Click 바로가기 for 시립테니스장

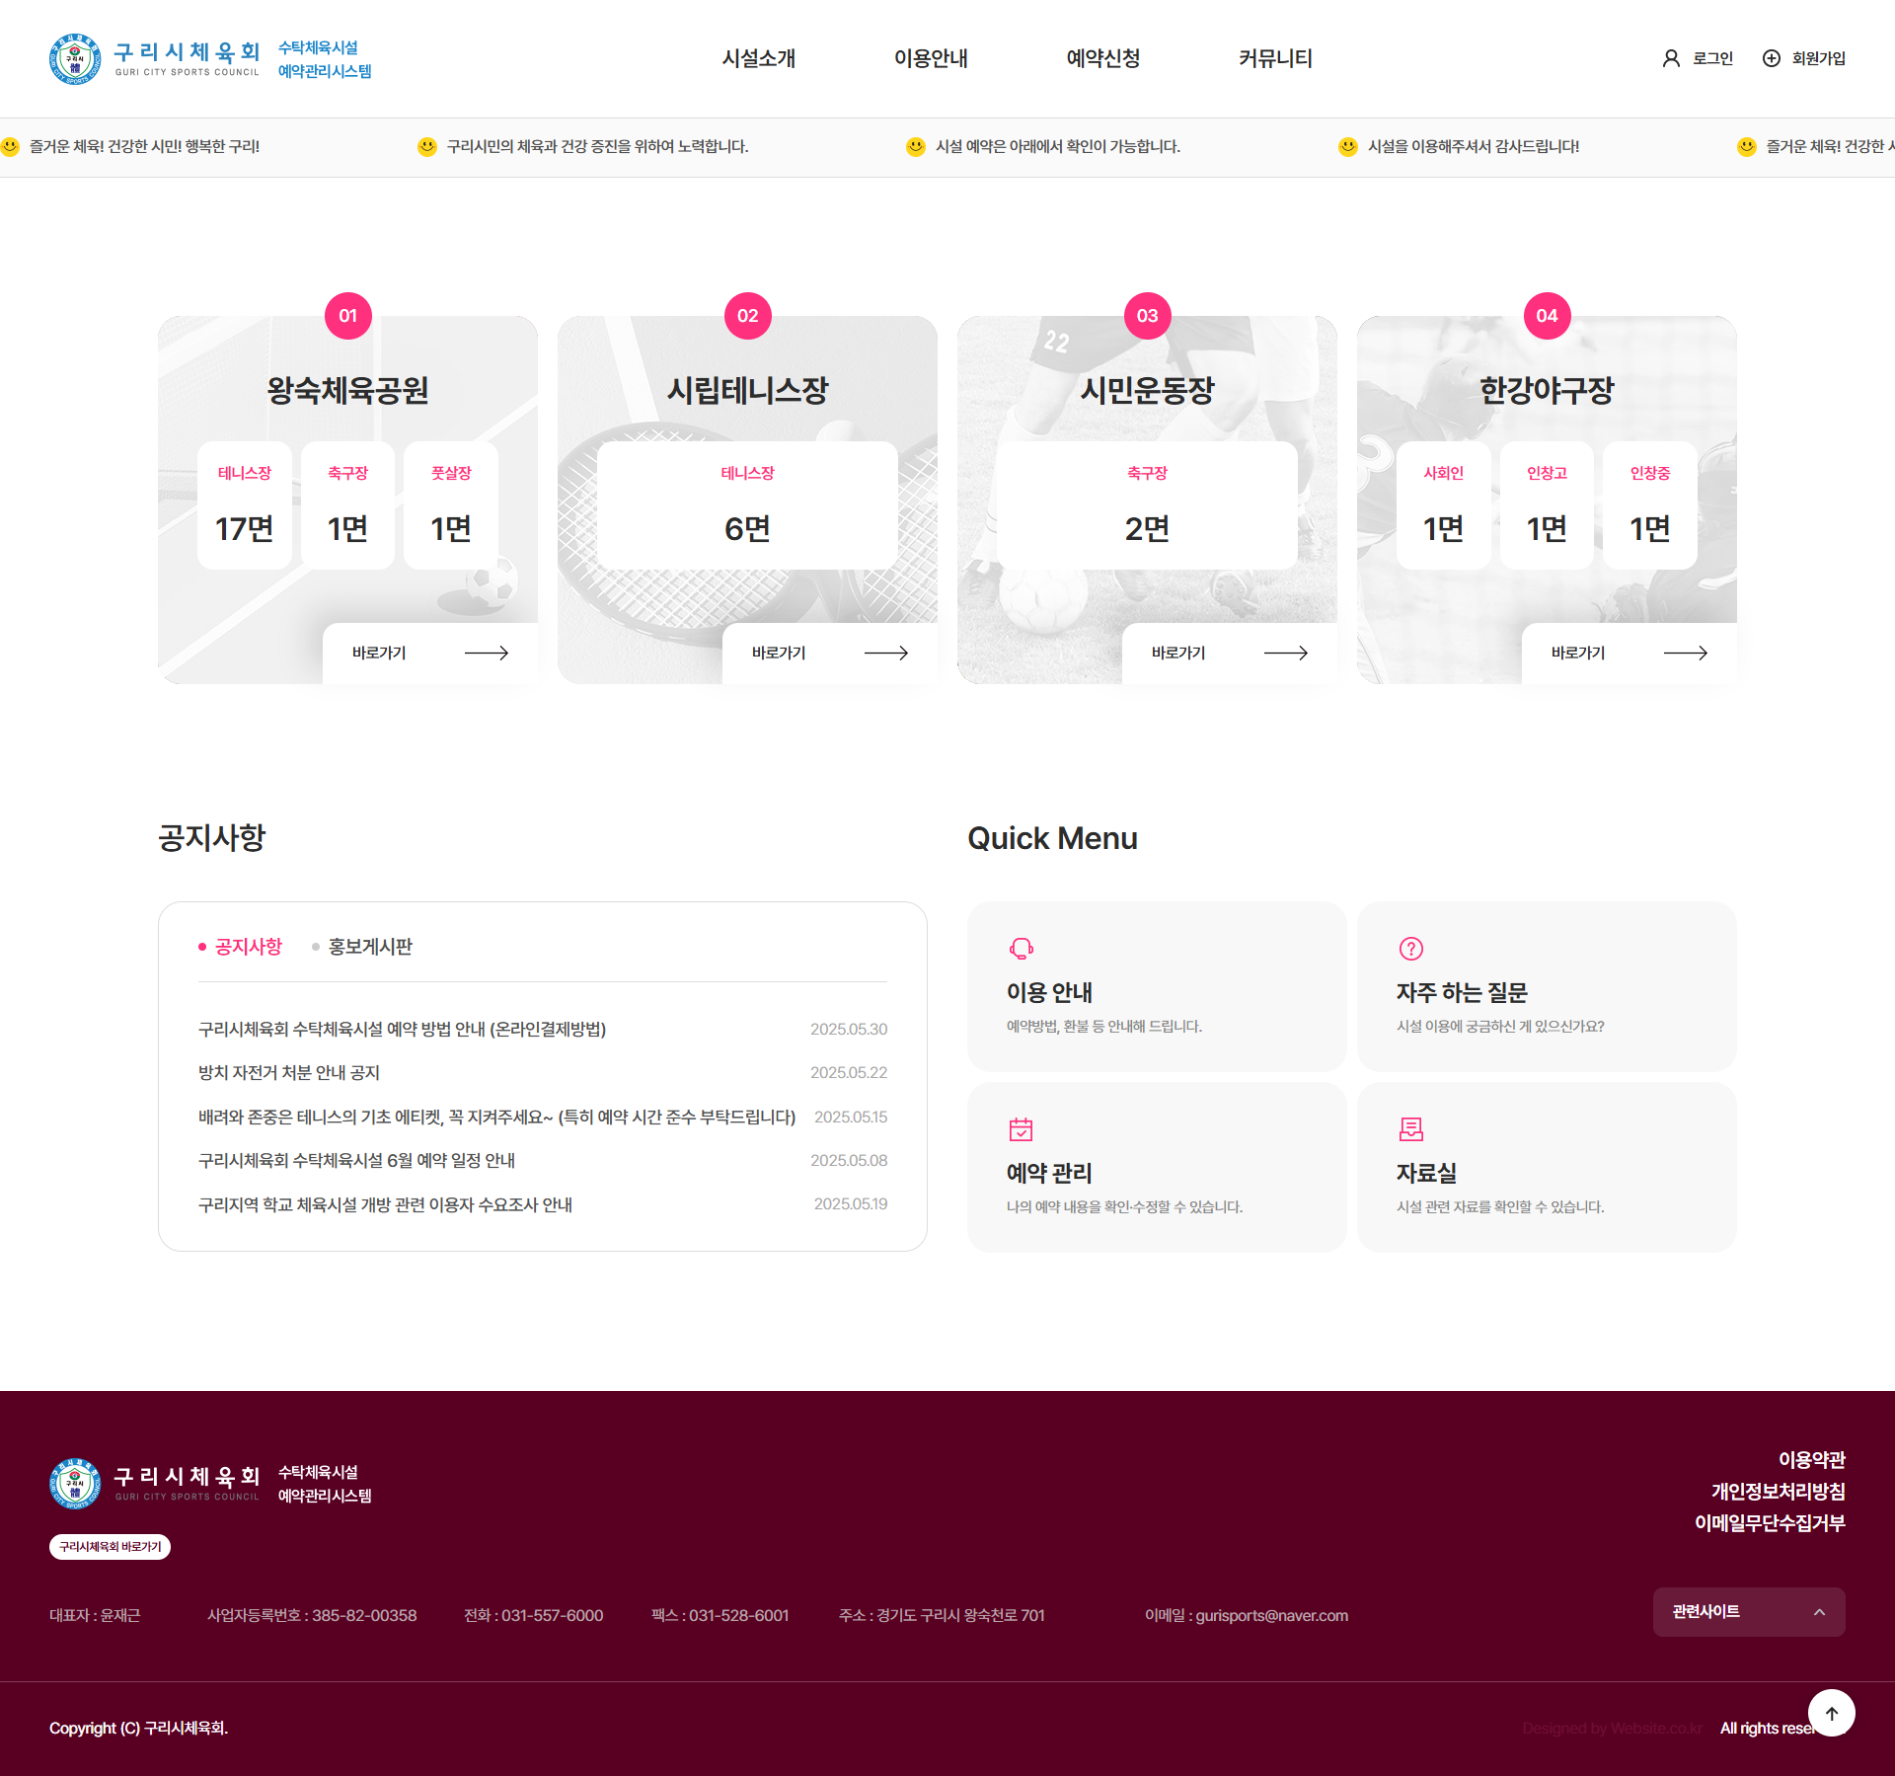[829, 653]
